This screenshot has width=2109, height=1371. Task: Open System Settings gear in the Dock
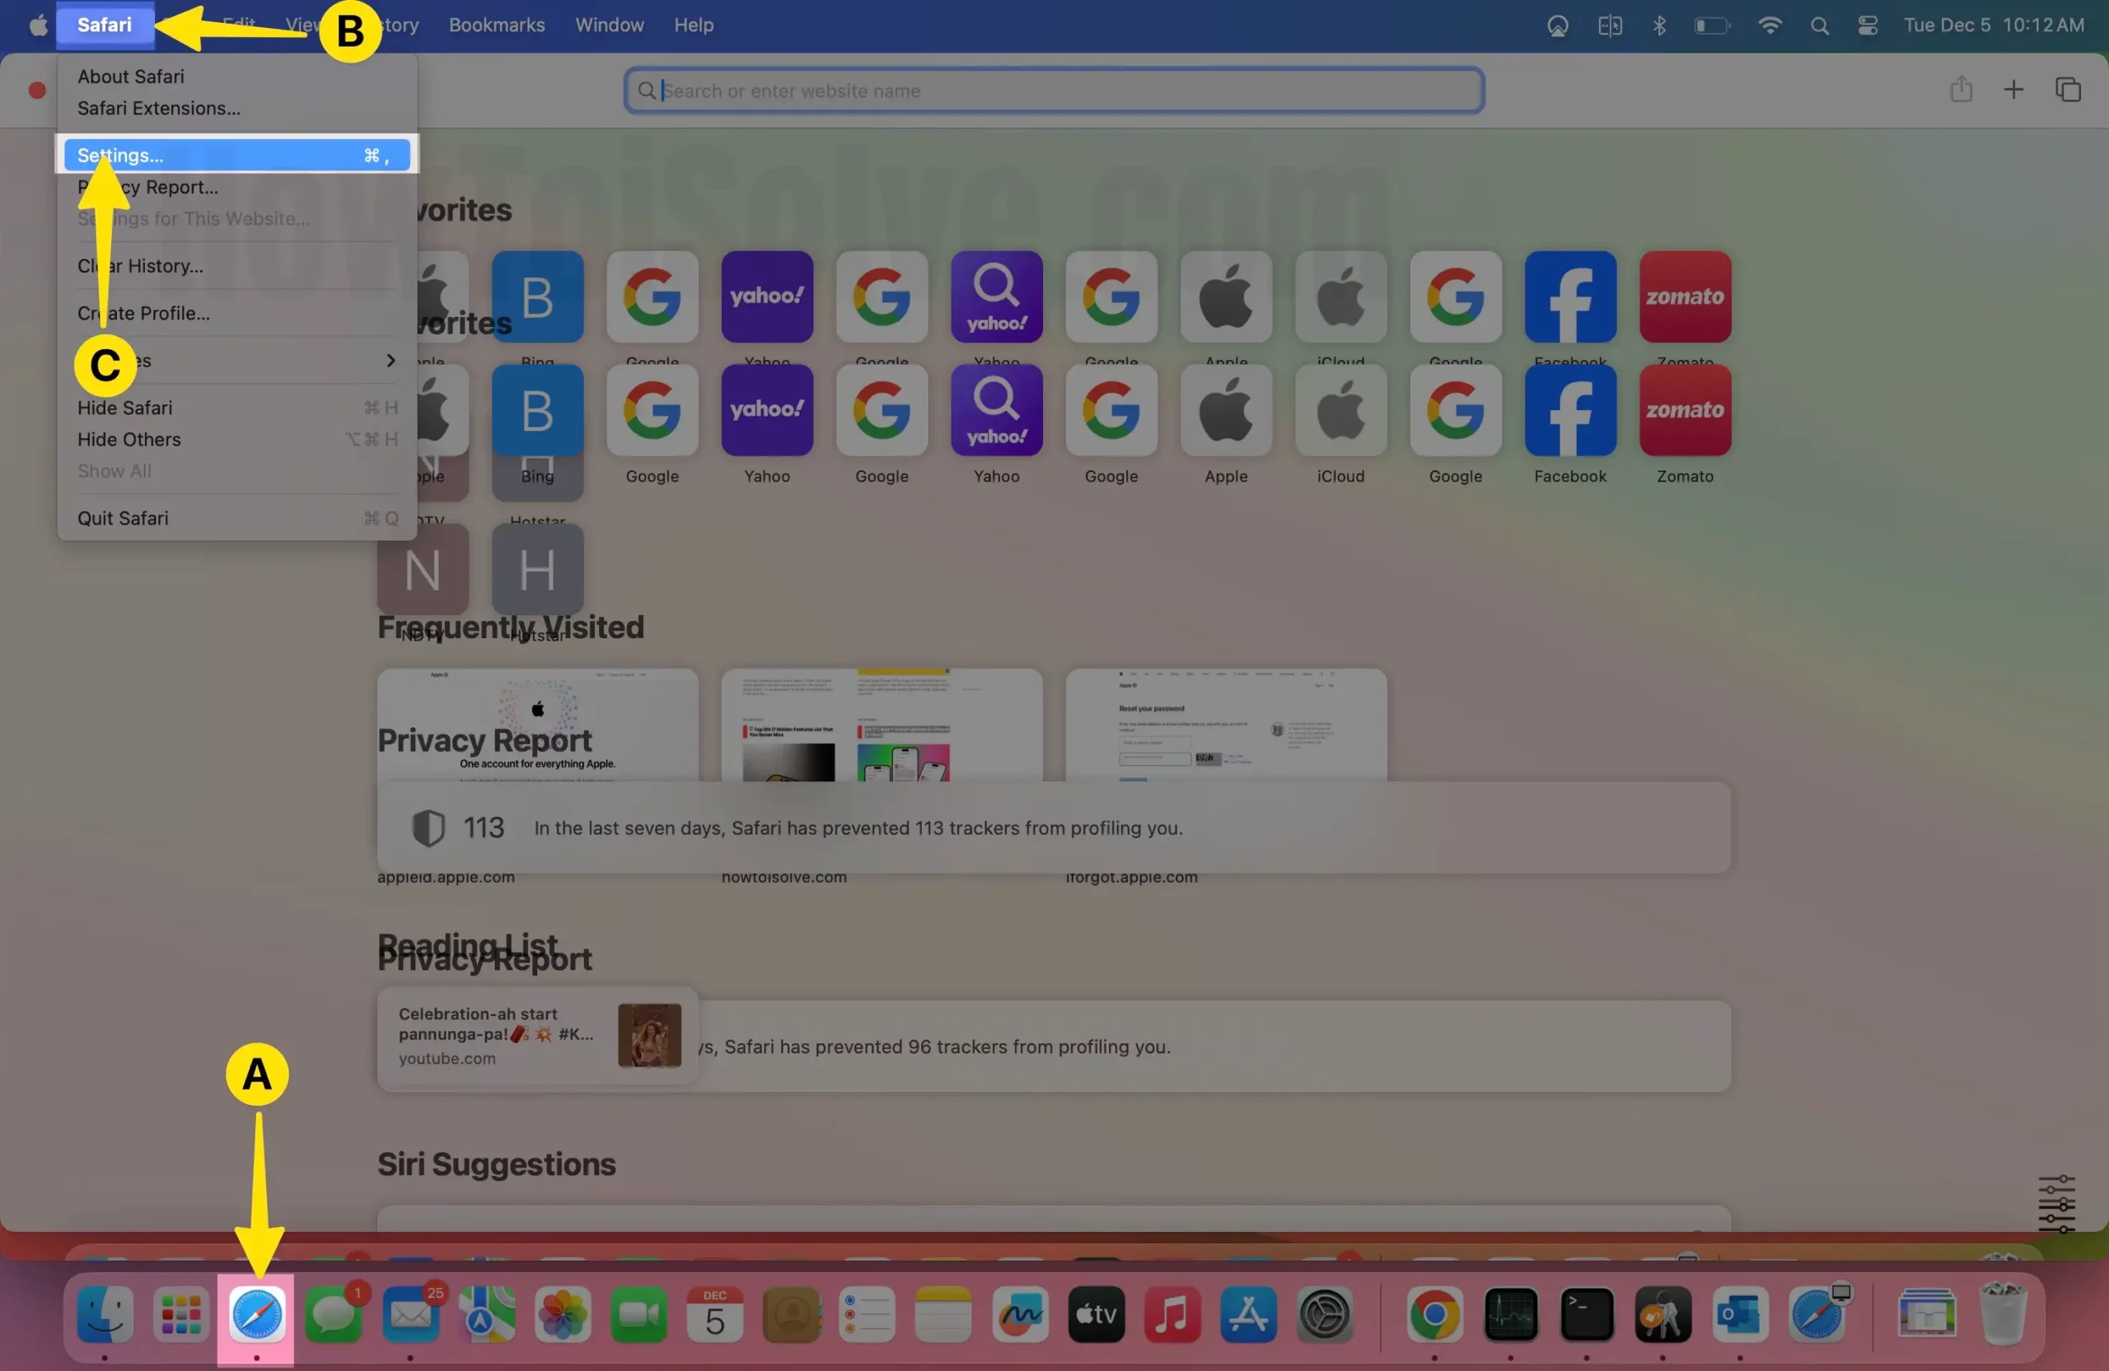tap(1325, 1314)
